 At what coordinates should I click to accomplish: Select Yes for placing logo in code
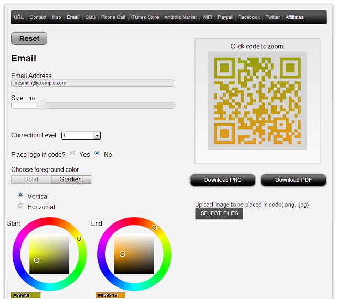click(72, 153)
